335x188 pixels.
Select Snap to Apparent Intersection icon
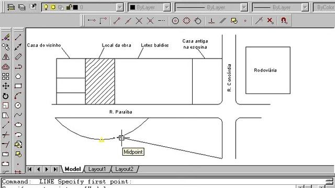(x=150, y=21)
